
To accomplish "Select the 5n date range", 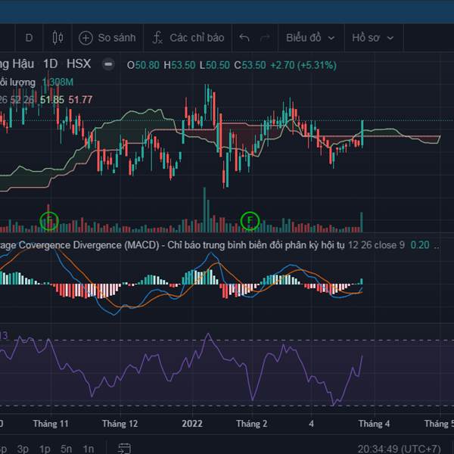I will pos(67,449).
